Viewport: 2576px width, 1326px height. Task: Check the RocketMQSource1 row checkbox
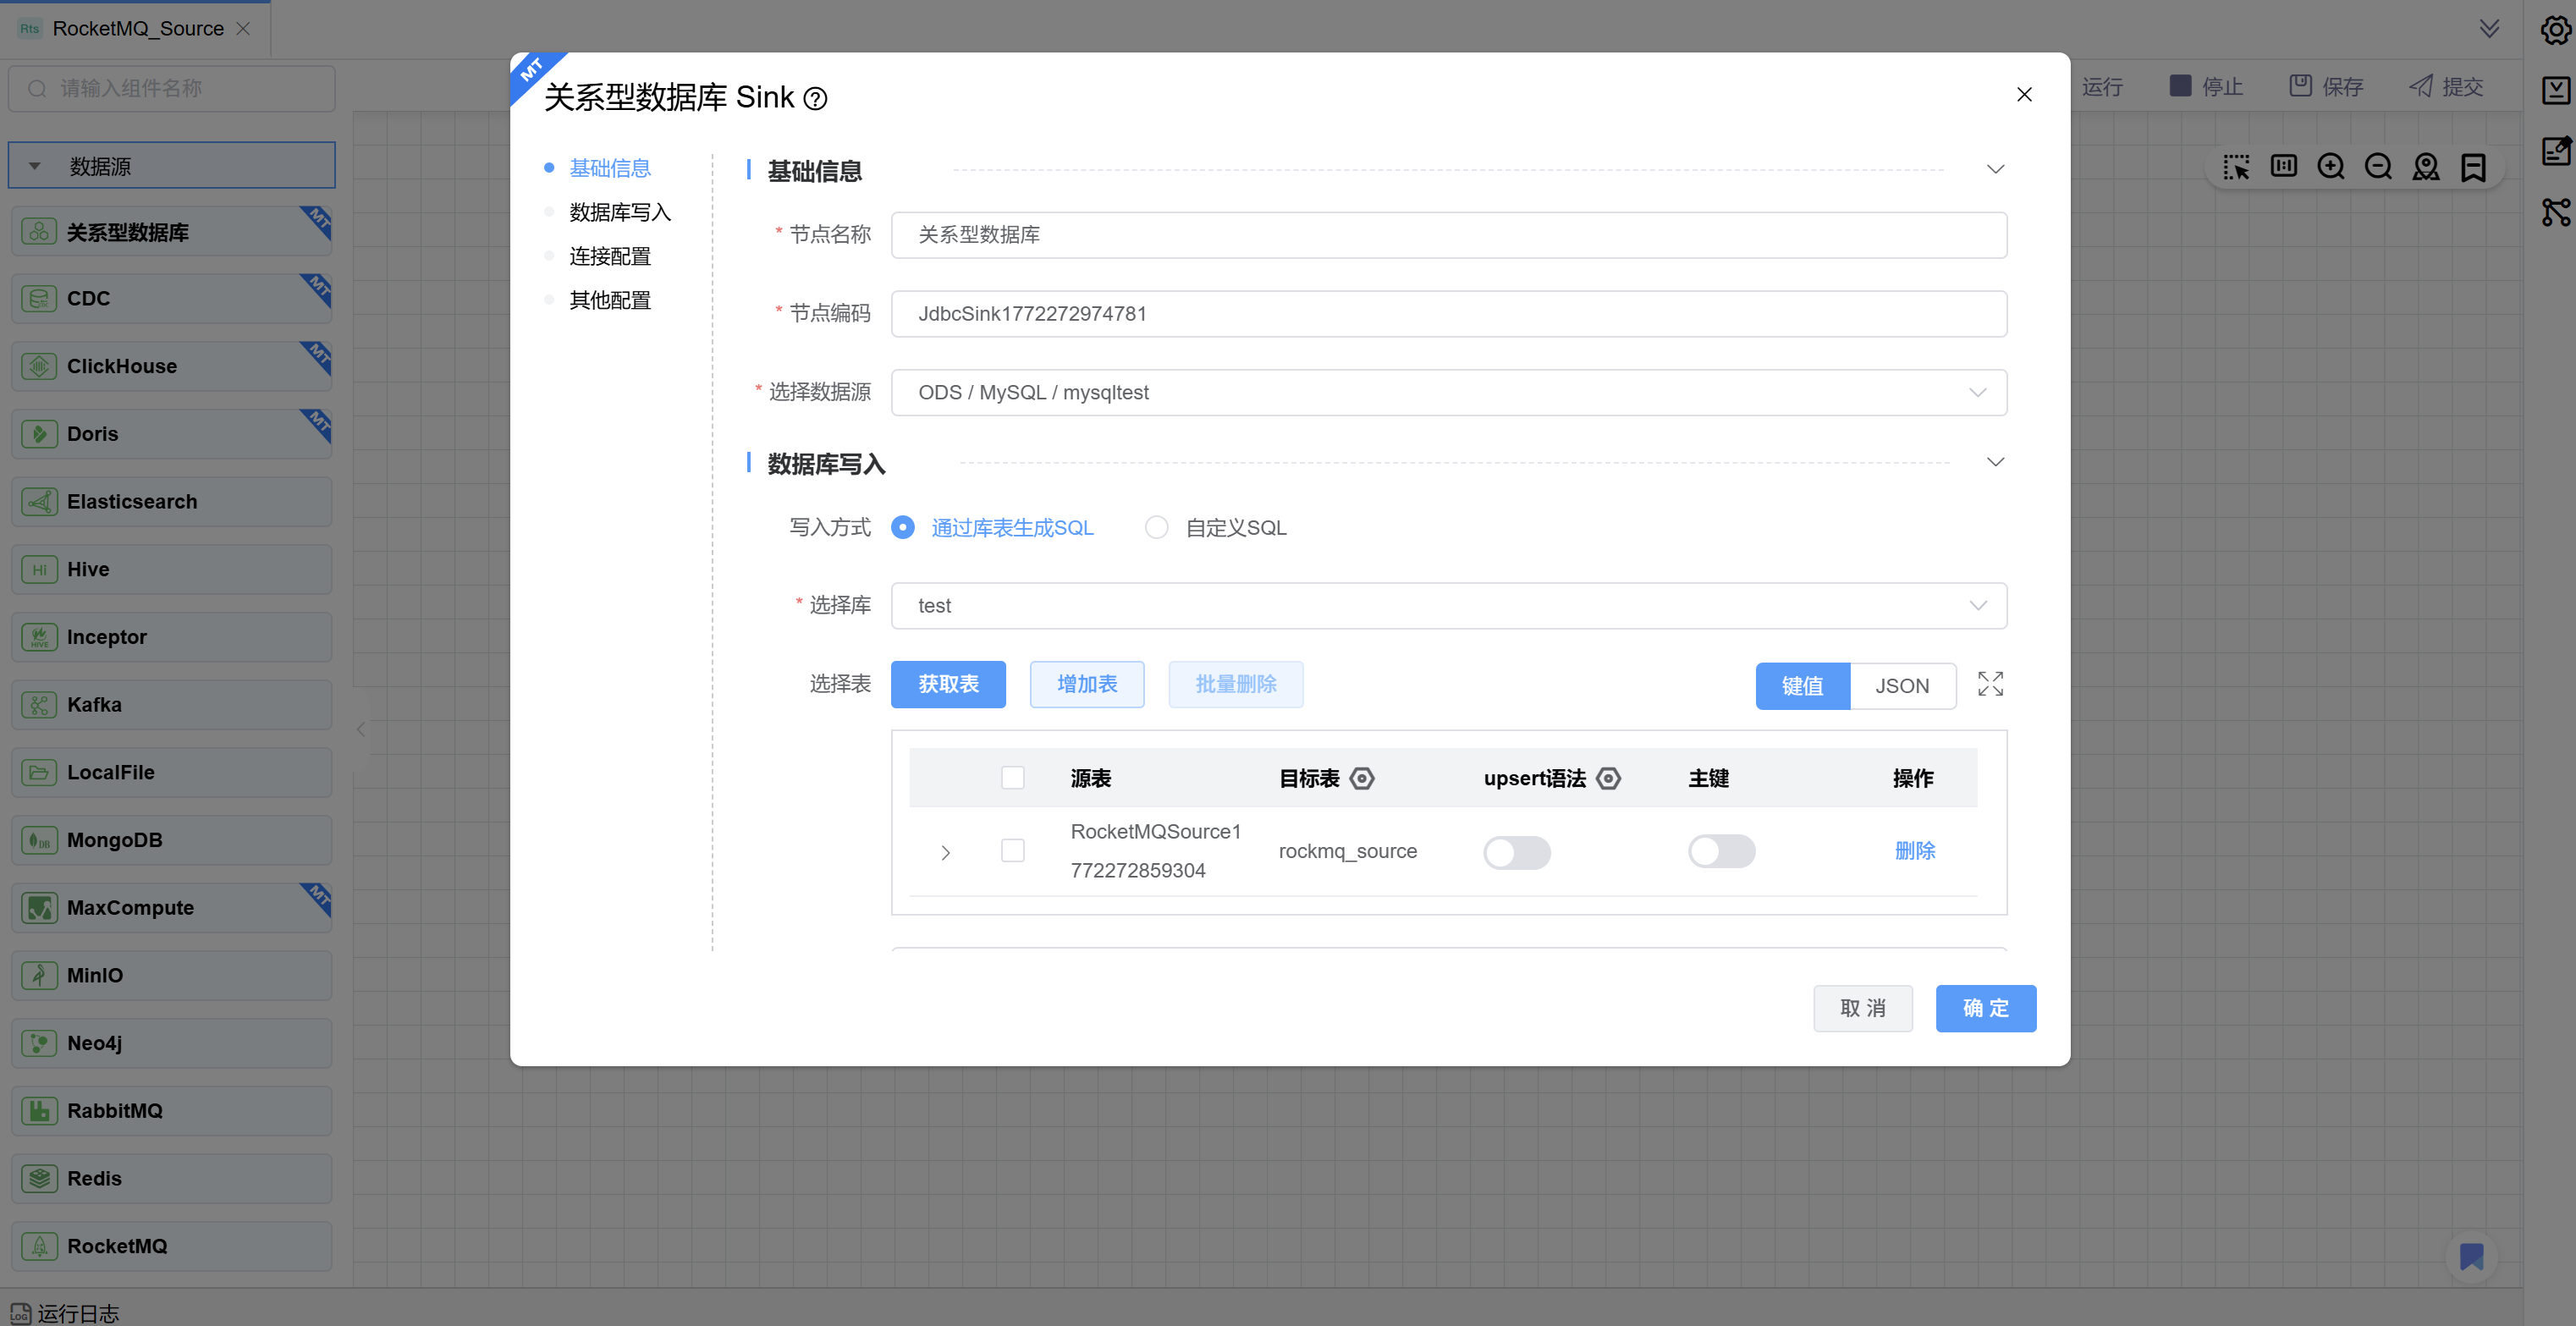coord(1012,850)
